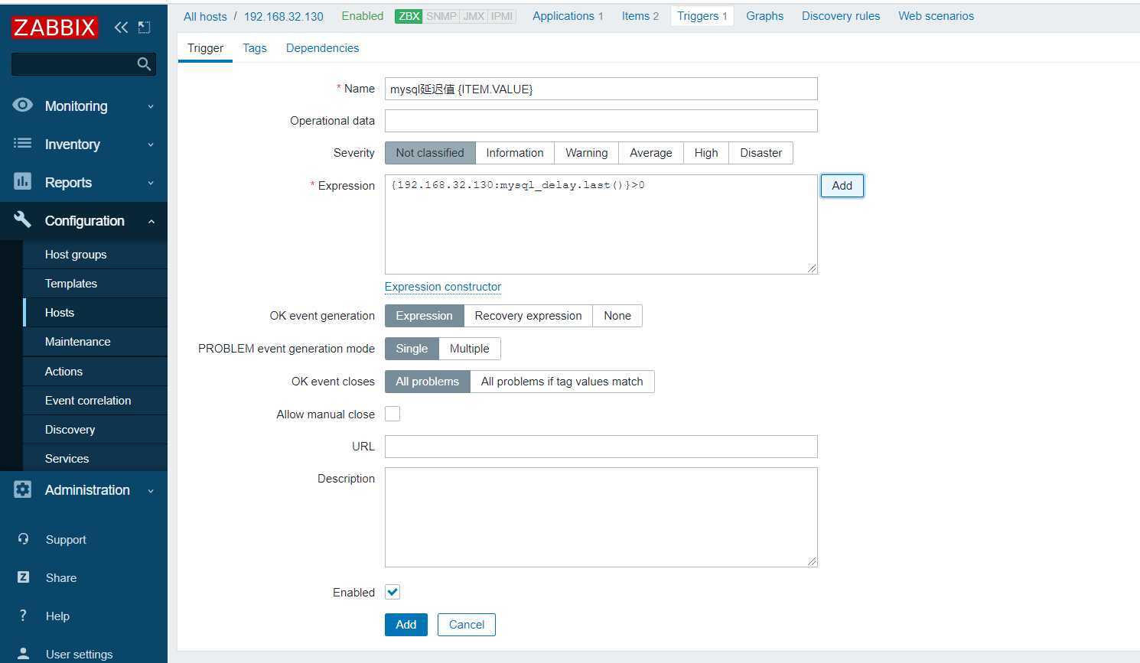
Task: Grab the Expression textarea resize handle
Action: (x=812, y=268)
